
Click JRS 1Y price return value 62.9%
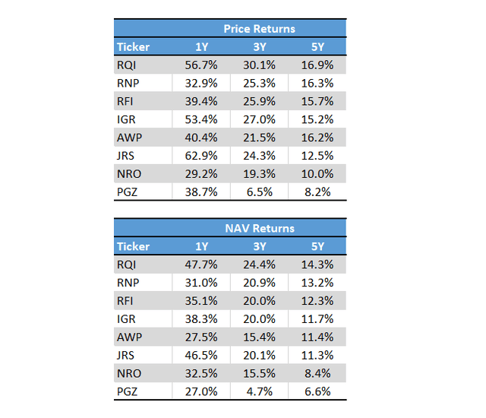tap(200, 156)
